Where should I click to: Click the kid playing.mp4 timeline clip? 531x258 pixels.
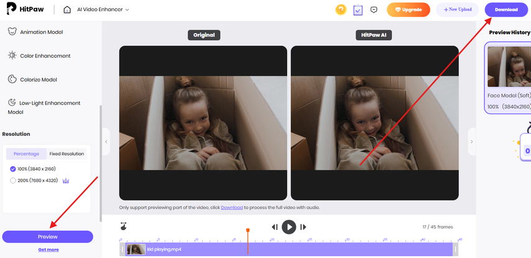click(x=289, y=249)
